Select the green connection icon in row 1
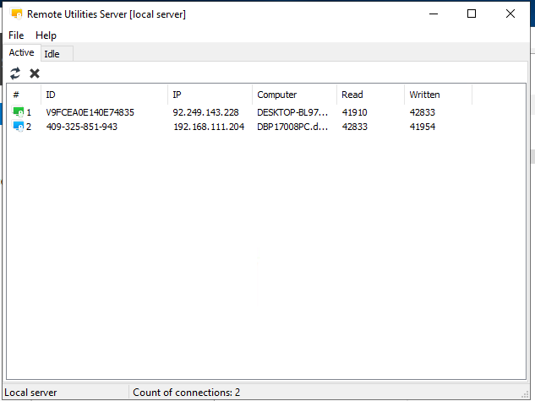535x401 pixels. [x=19, y=112]
